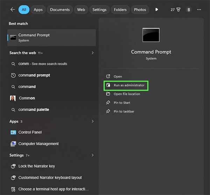Click Open in the preview pane
This screenshot has width=210, height=195.
[118, 76]
